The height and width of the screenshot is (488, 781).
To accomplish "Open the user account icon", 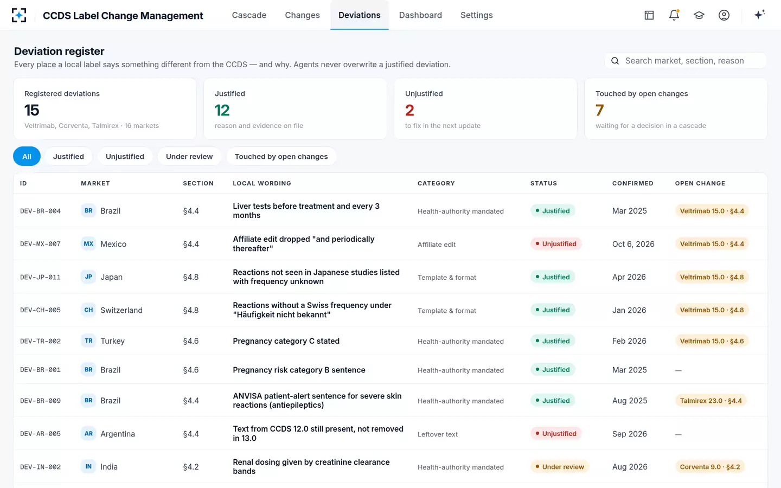I will click(724, 15).
